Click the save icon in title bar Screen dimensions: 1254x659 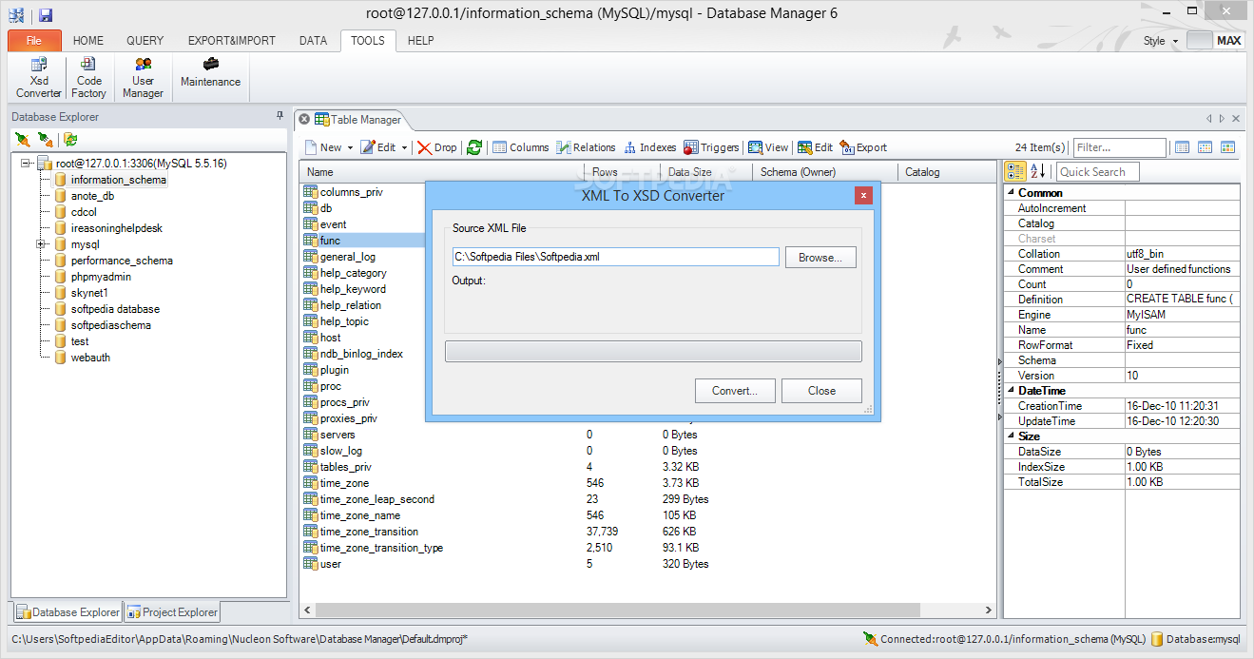tap(45, 15)
